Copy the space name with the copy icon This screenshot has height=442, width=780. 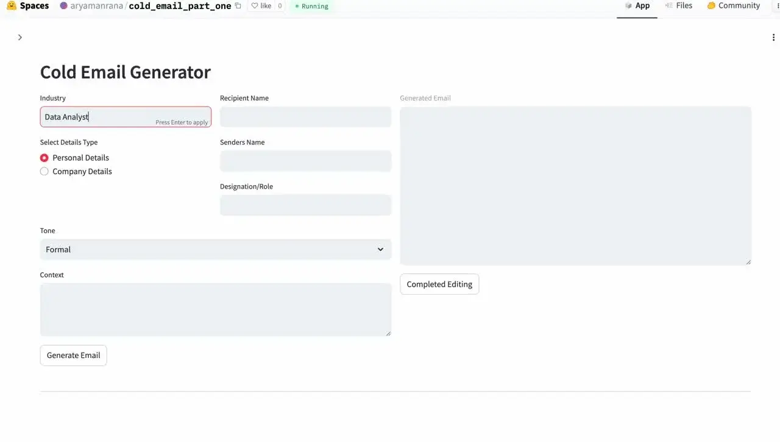point(238,6)
